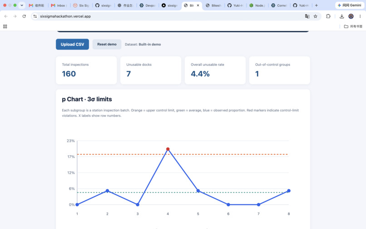Click the Total inspections value 160

tap(69, 74)
